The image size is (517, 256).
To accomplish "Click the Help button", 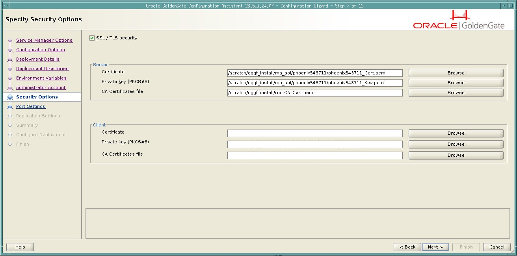I will [x=20, y=247].
